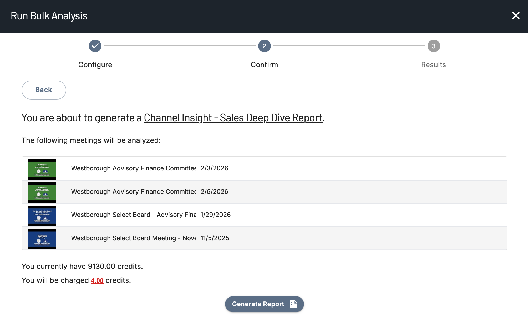Click the step 2 Confirm circle
This screenshot has width=528, height=323.
(264, 46)
